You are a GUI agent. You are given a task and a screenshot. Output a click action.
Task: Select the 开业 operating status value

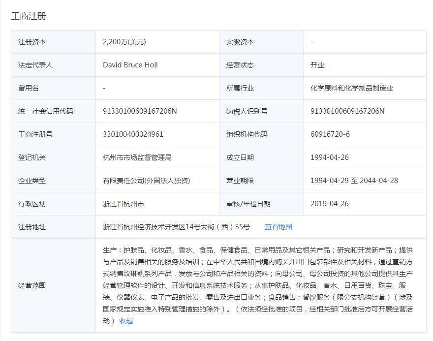(317, 65)
